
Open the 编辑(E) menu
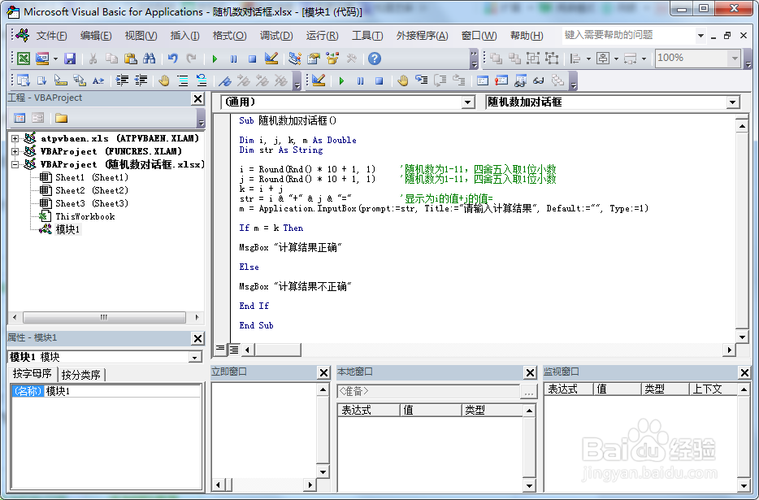click(96, 36)
